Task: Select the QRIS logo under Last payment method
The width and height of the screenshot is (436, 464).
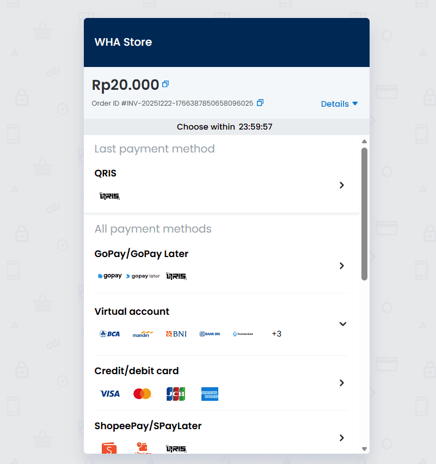Action: pyautogui.click(x=109, y=196)
